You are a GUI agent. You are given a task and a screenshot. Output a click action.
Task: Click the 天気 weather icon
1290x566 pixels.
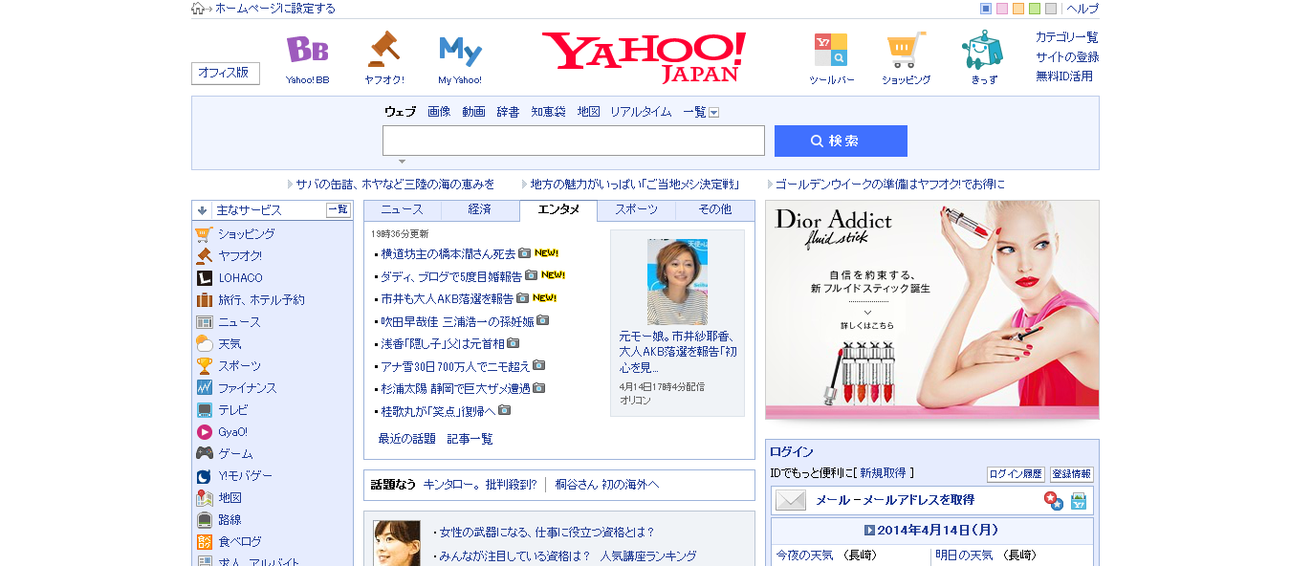click(204, 344)
